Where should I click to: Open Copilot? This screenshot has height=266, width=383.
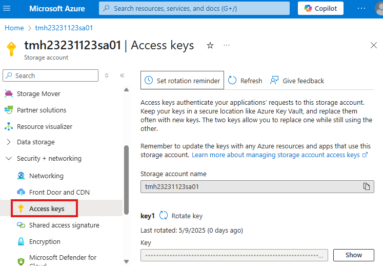(320, 8)
